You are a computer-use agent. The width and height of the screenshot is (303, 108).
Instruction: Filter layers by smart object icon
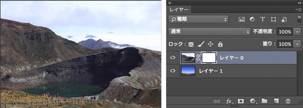pyautogui.click(x=284, y=19)
